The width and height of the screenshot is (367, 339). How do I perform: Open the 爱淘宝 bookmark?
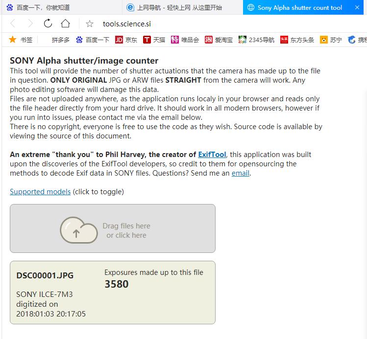click(218, 40)
